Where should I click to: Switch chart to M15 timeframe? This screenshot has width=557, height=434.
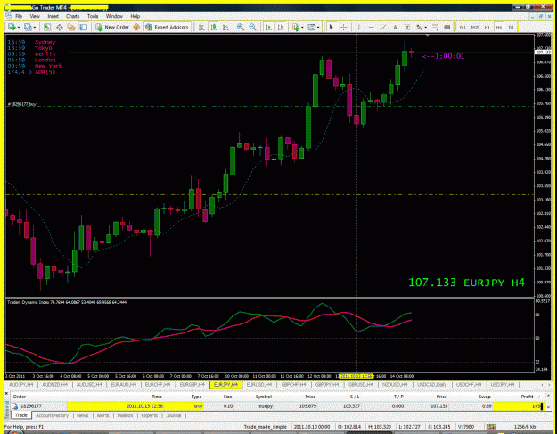click(x=475, y=27)
